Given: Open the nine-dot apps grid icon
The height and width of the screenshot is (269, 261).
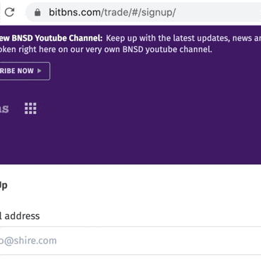Looking at the screenshot, I should tap(30, 108).
